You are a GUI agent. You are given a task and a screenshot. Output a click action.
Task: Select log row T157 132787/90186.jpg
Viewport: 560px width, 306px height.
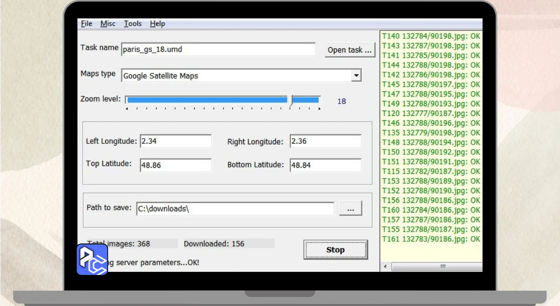pos(431,219)
